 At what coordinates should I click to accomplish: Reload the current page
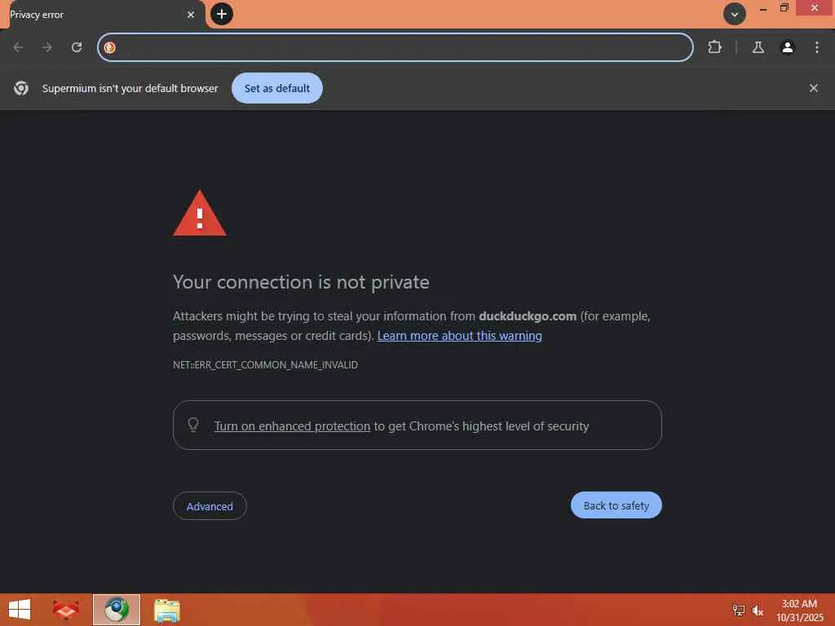(77, 47)
